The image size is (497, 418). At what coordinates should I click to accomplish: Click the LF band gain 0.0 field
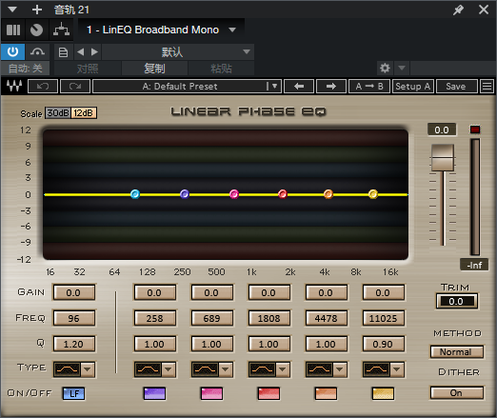pos(73,292)
